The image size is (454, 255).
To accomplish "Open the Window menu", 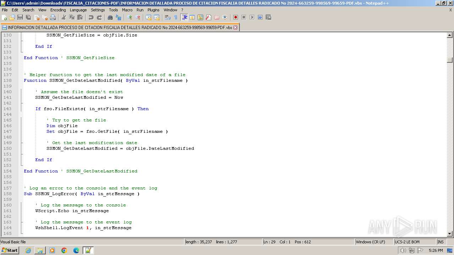I will (170, 10).
